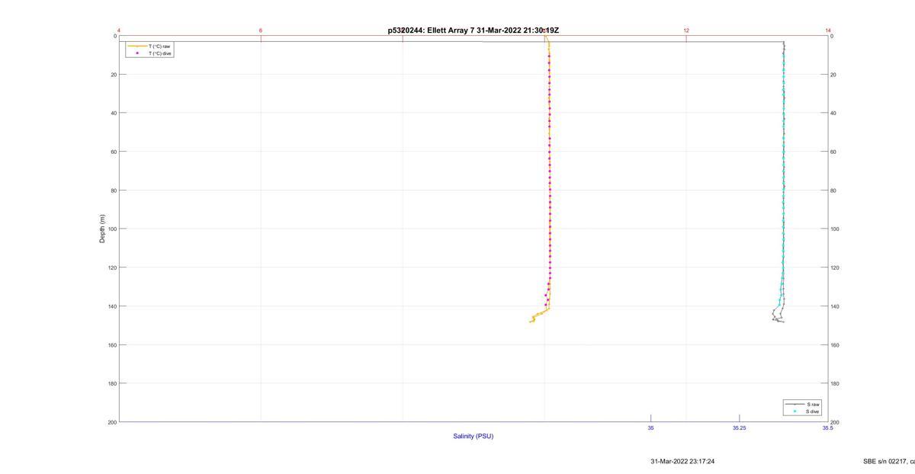Click right depth axis tick label 80
This screenshot has width=915, height=474.
(x=834, y=191)
